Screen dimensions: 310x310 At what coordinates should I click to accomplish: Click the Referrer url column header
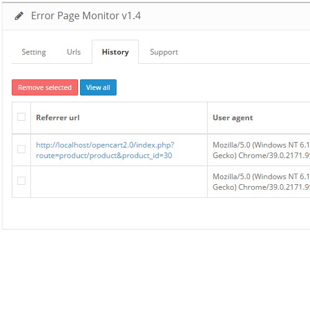coord(58,118)
